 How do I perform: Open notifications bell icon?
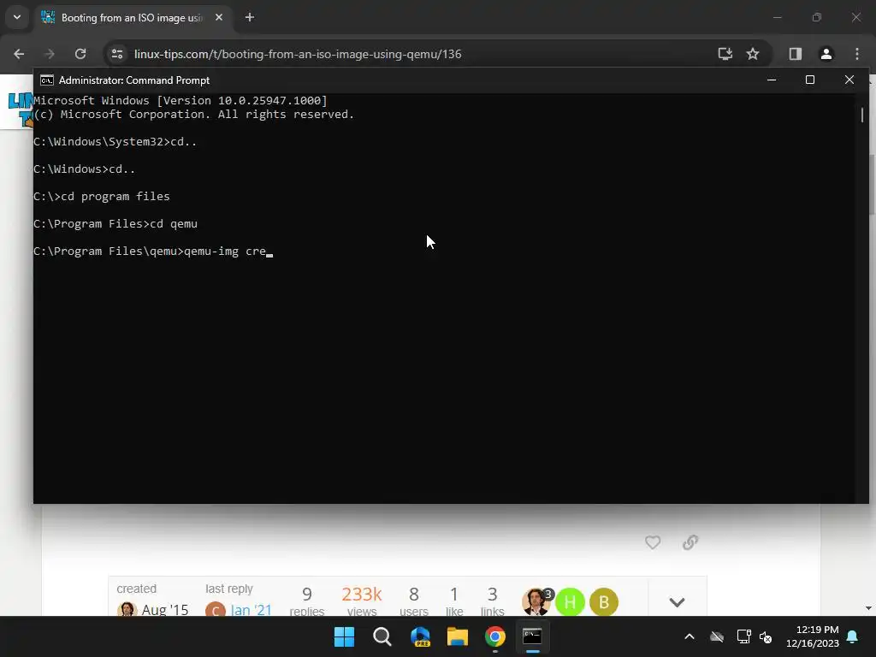tap(853, 636)
